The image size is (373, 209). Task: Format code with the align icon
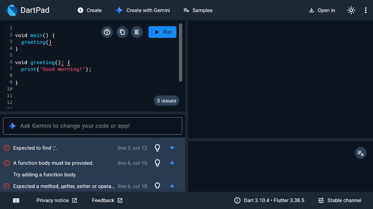[x=137, y=32]
